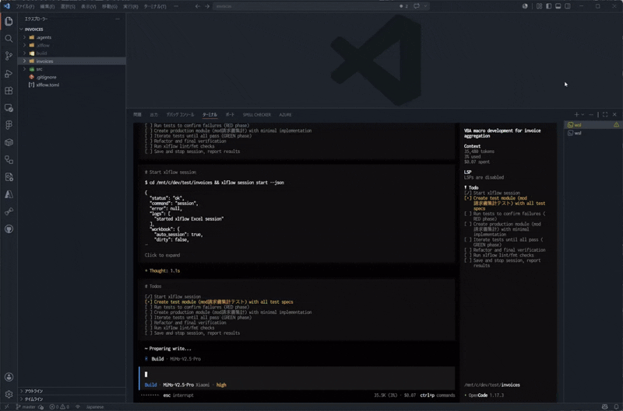The height and width of the screenshot is (411, 623).
Task: Open the 編集(E) menu
Action: coord(48,6)
